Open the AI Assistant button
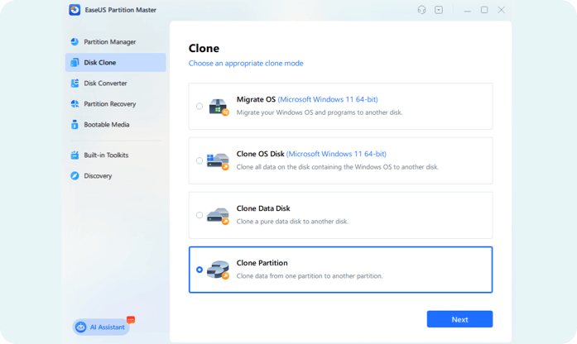 [101, 327]
